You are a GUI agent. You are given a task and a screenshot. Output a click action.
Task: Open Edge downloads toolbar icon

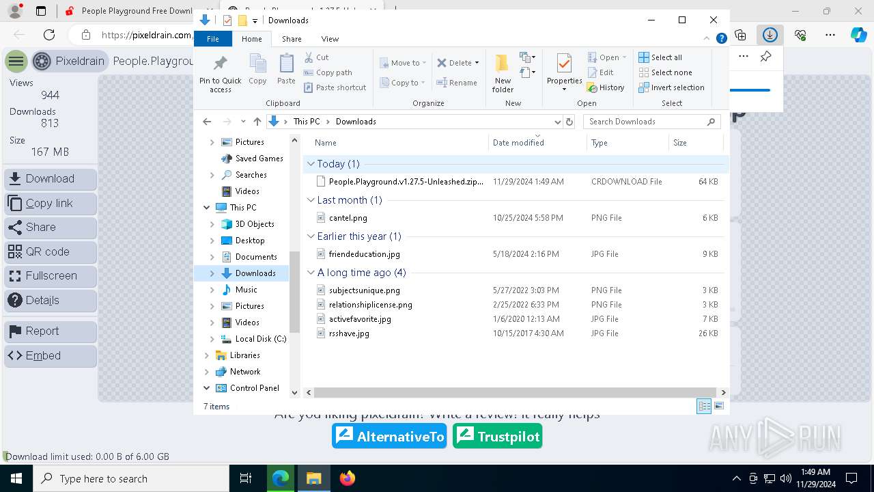pos(770,35)
